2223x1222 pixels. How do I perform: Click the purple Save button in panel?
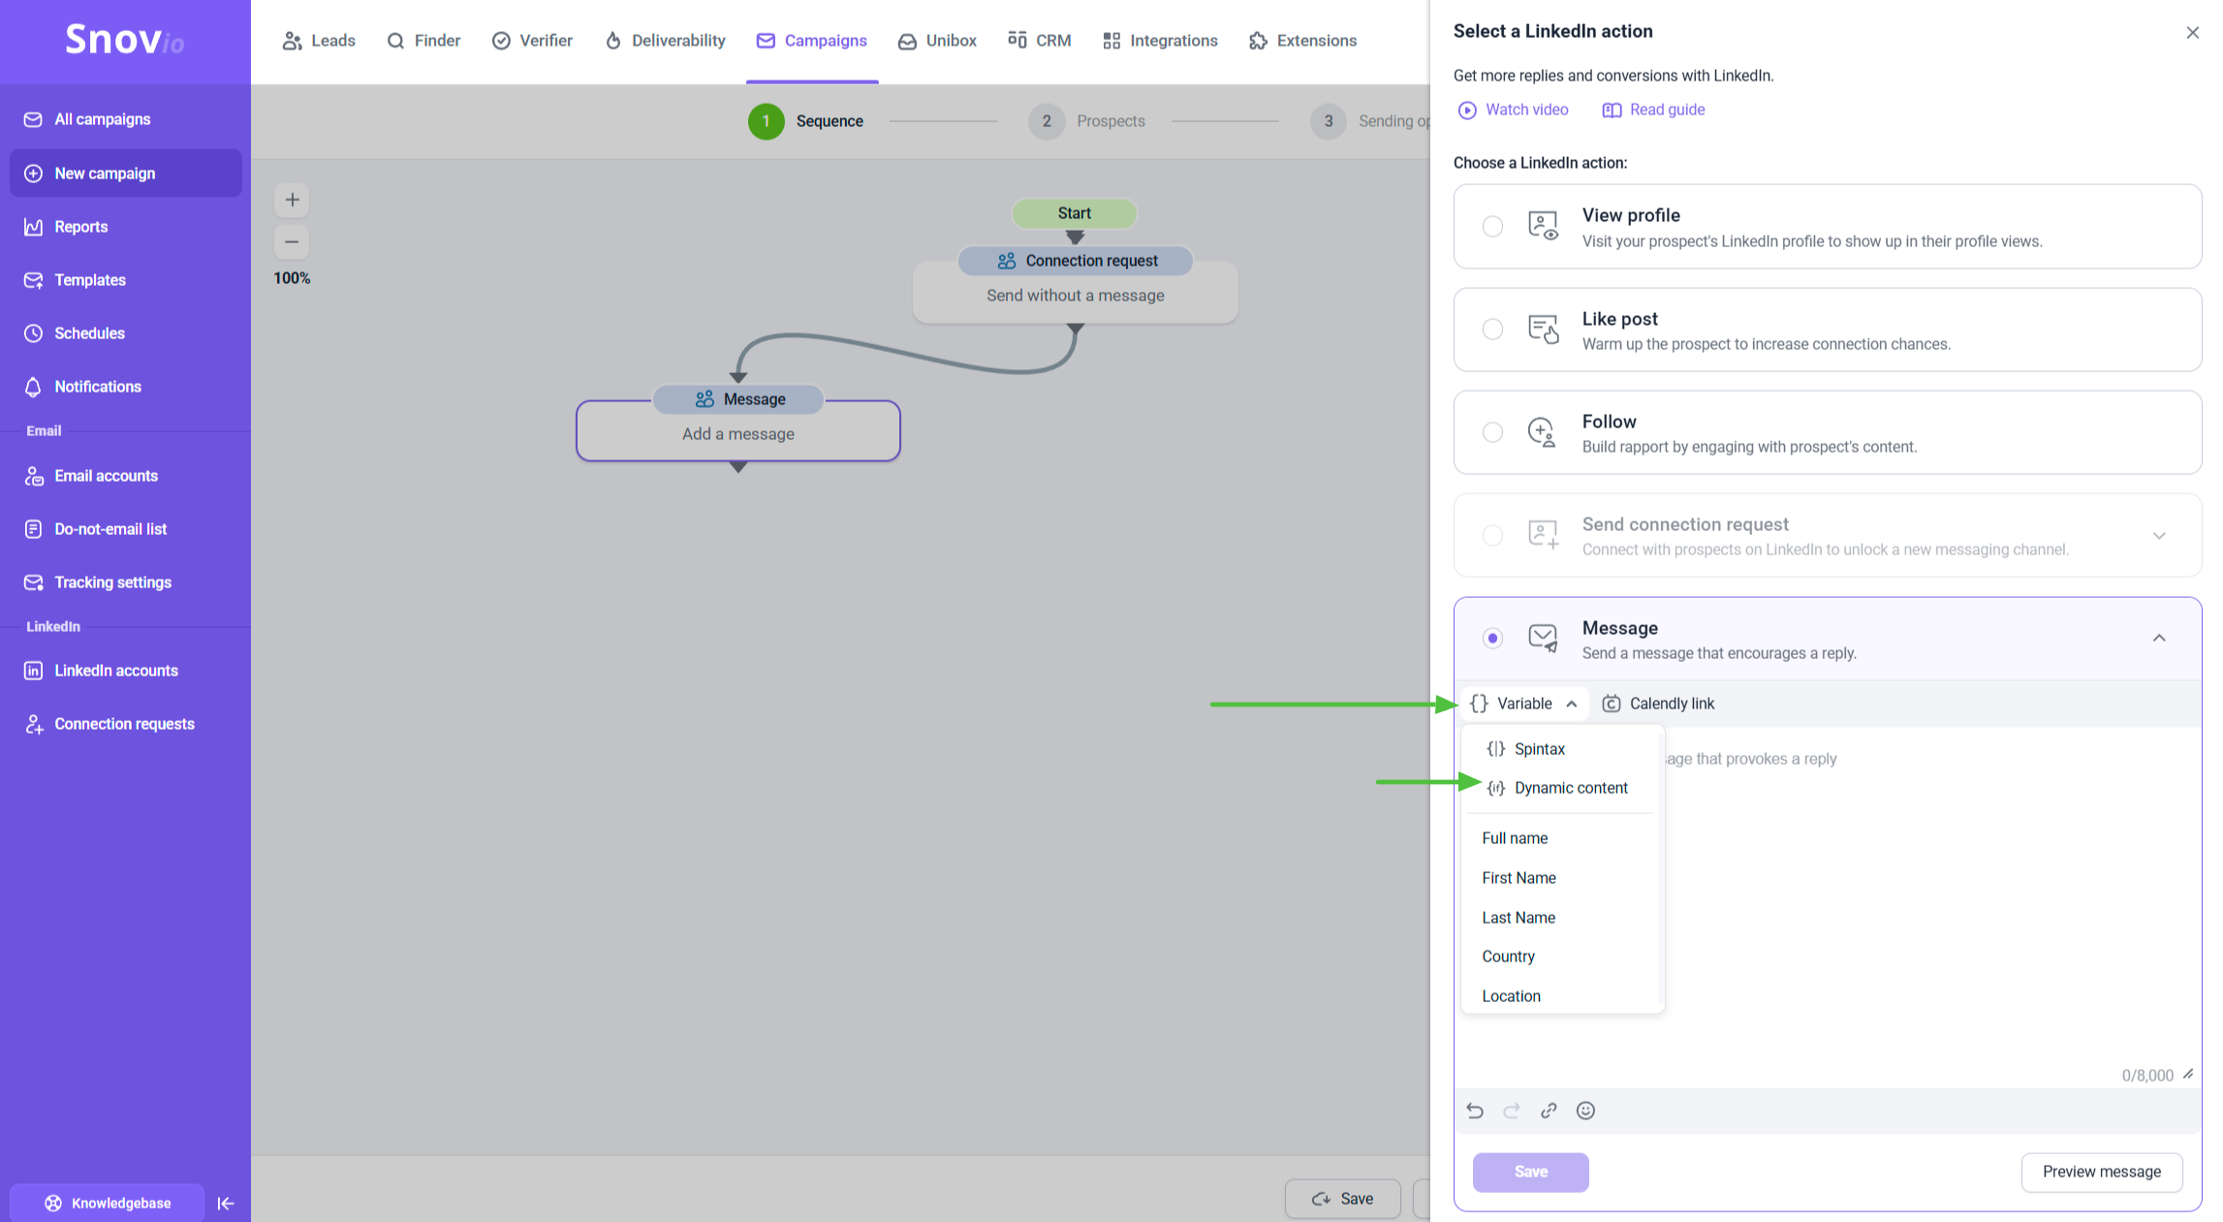(x=1530, y=1172)
